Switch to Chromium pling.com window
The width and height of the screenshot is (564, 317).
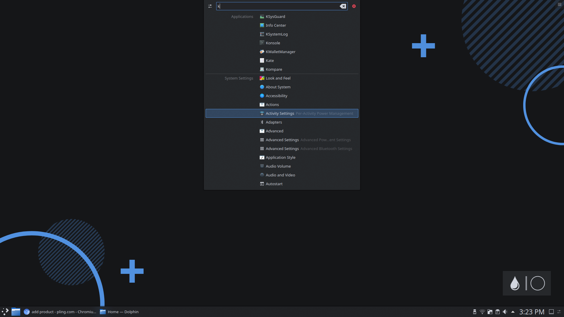coord(60,312)
